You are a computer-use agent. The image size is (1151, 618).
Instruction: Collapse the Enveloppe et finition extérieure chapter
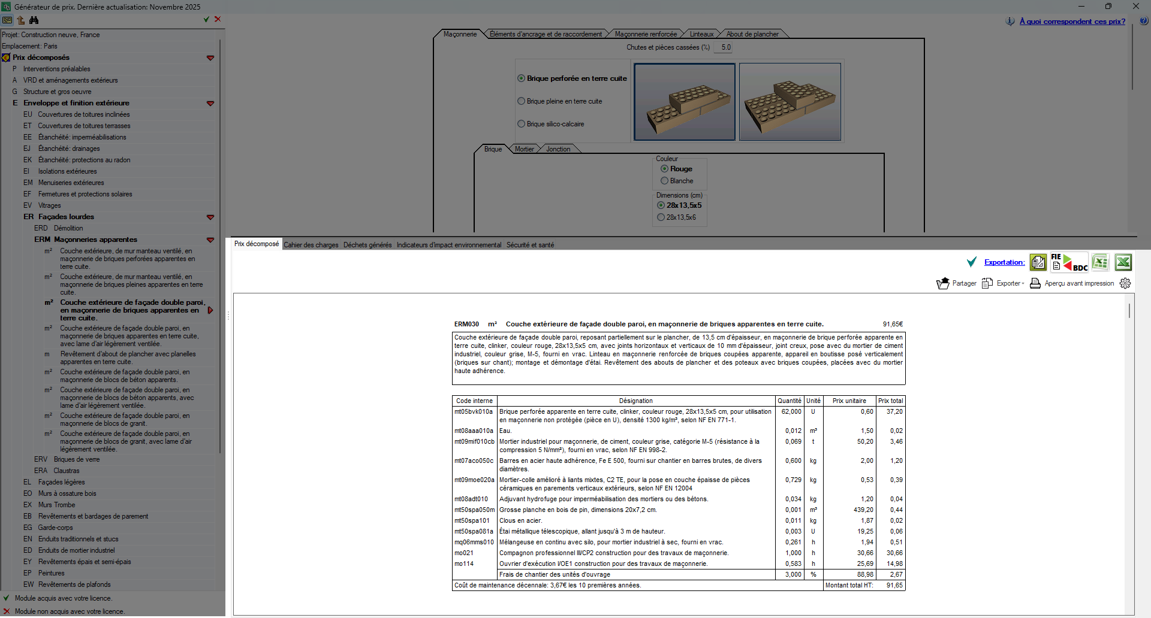[210, 104]
